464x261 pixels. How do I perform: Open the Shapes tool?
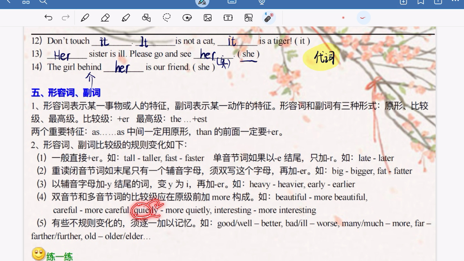[x=146, y=18]
